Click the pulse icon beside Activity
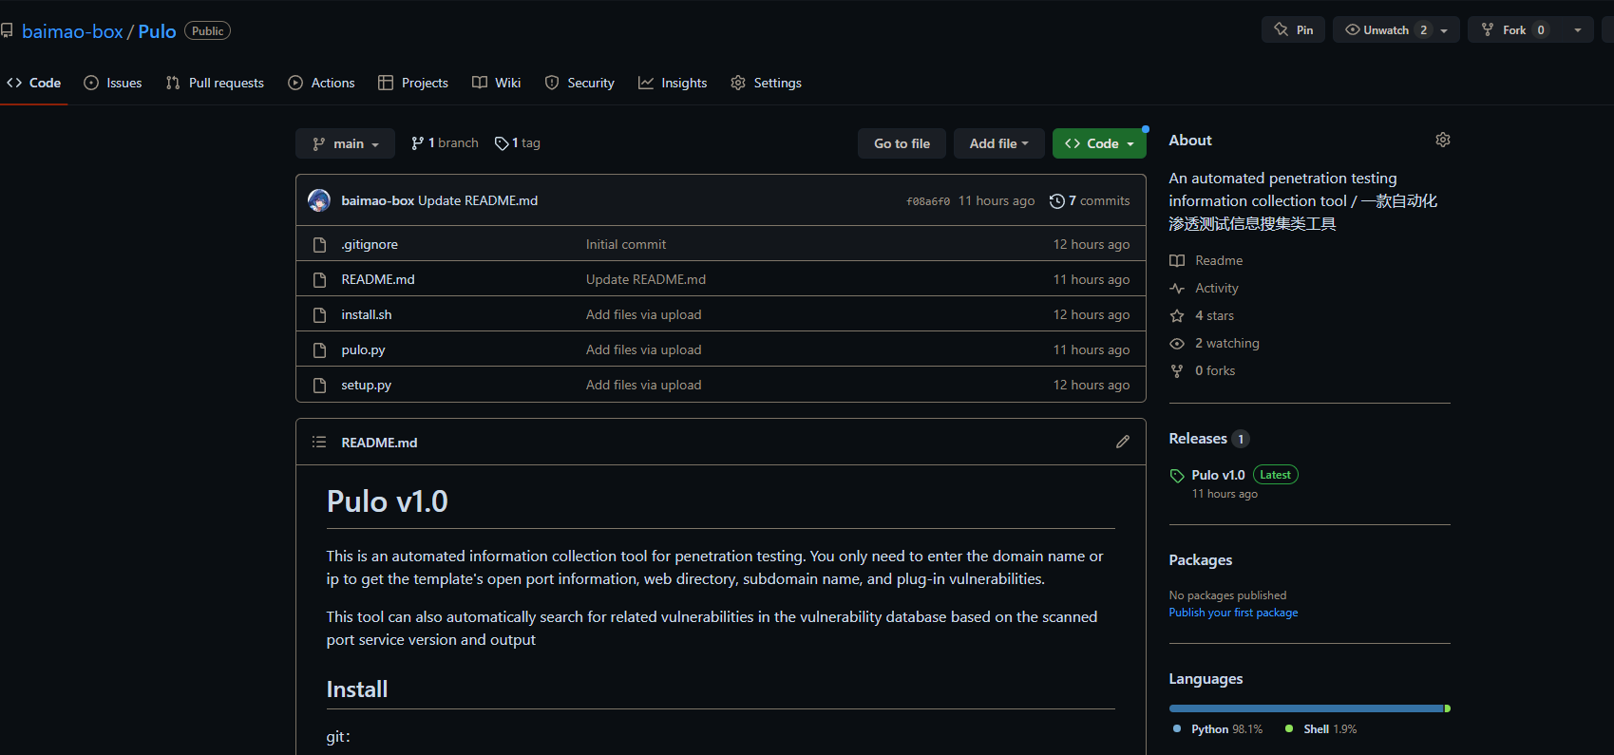Viewport: 1614px width, 755px height. pyautogui.click(x=1177, y=288)
